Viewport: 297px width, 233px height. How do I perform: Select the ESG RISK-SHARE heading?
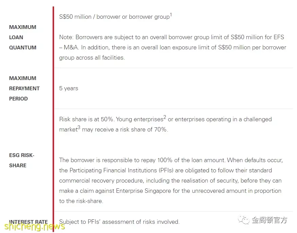22,160
